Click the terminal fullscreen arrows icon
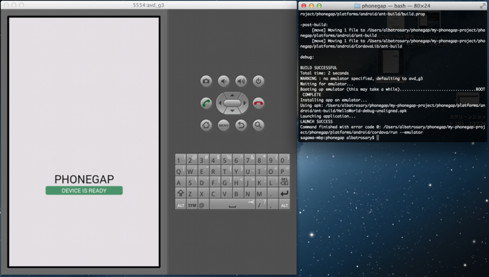This screenshot has height=277, width=489. point(483,5)
